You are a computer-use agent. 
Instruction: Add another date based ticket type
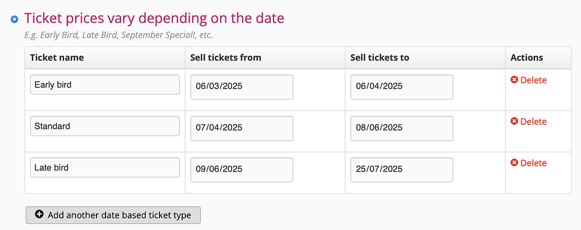pos(113,215)
